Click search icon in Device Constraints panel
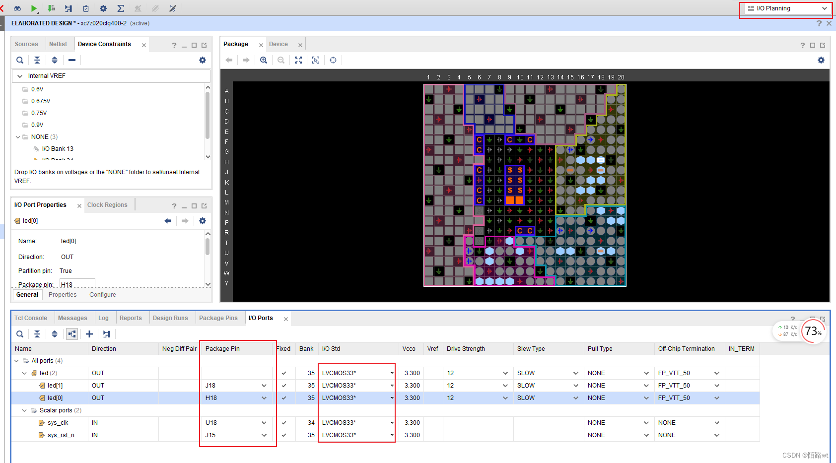Viewport: 836px width, 463px height. pyautogui.click(x=20, y=60)
